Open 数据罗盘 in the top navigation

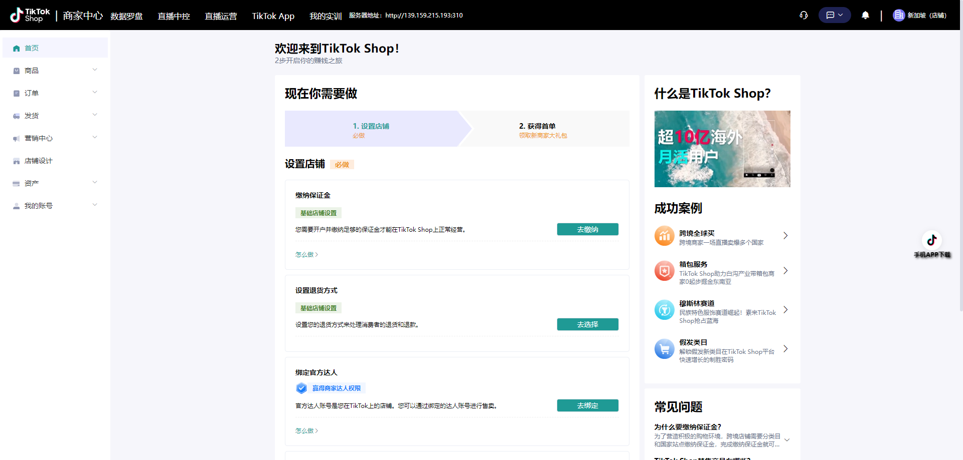coord(126,16)
